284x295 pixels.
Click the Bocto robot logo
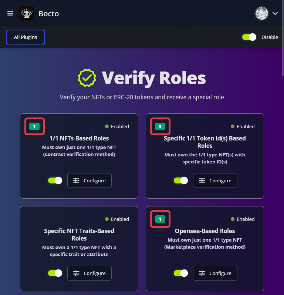[27, 14]
